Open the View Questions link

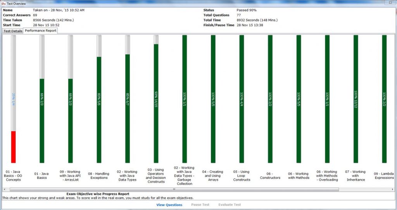coord(169,205)
